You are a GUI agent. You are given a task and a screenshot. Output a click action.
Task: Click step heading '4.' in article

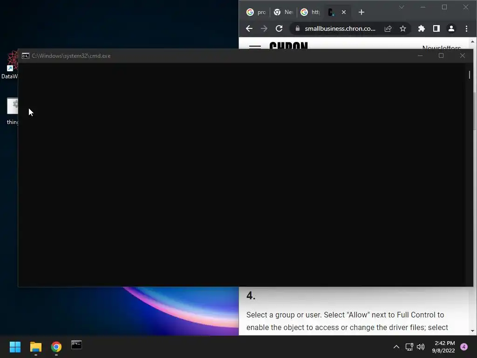pyautogui.click(x=251, y=296)
